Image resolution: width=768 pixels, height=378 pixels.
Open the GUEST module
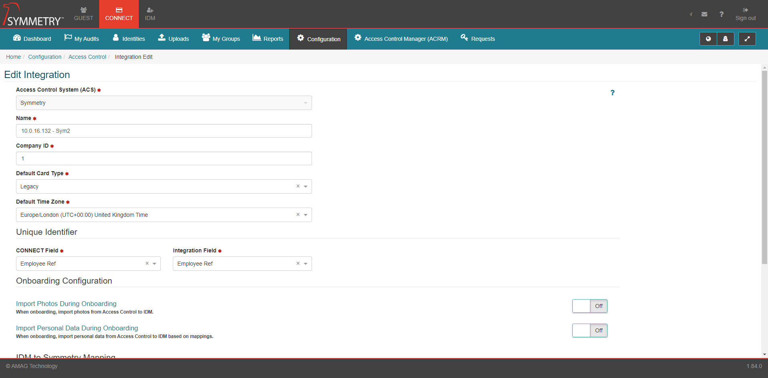click(83, 14)
